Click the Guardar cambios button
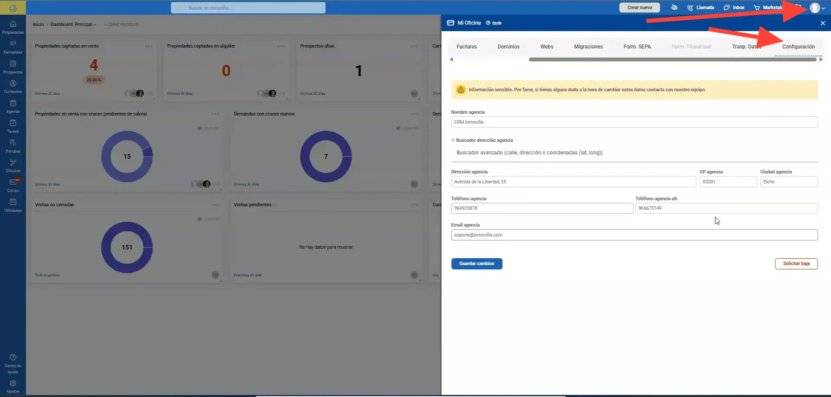 coord(477,263)
